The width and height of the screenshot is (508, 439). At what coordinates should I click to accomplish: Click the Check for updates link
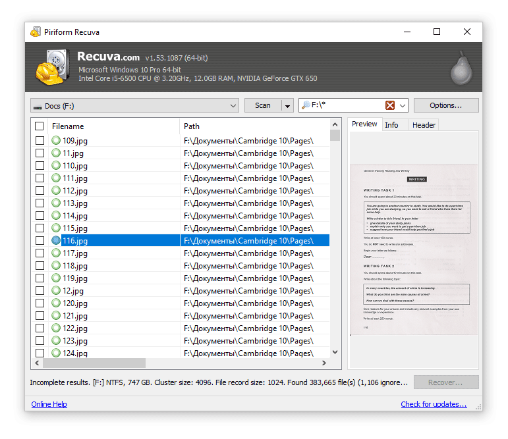click(434, 404)
